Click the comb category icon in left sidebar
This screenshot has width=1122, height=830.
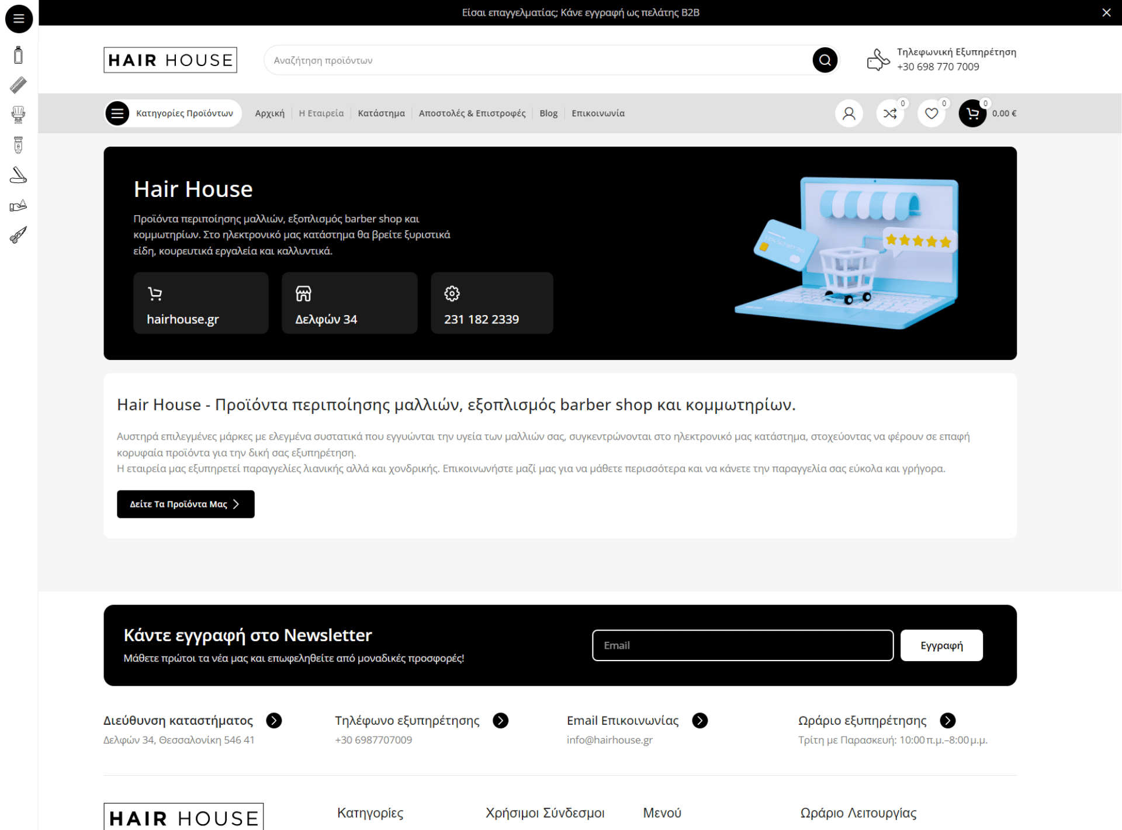pyautogui.click(x=18, y=84)
